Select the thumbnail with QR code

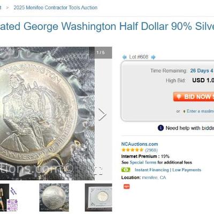tap(9, 197)
